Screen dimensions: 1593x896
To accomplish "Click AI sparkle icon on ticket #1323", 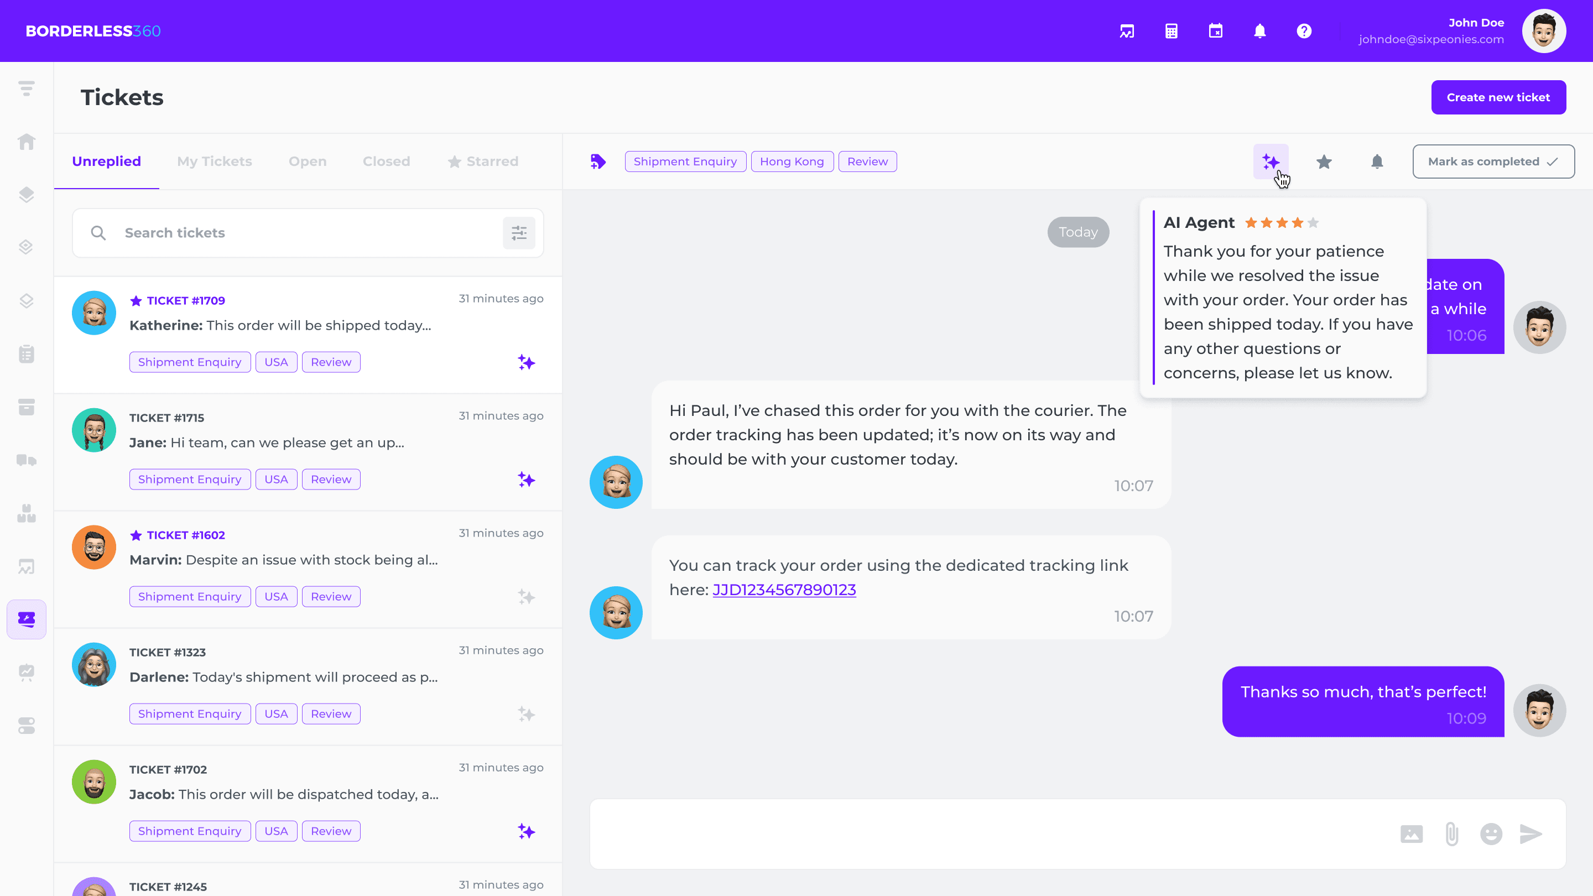I will coord(526,714).
